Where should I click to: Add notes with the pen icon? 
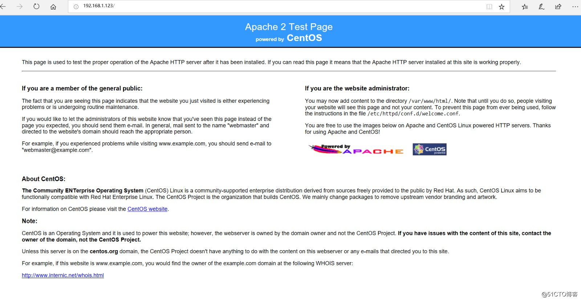(x=541, y=7)
